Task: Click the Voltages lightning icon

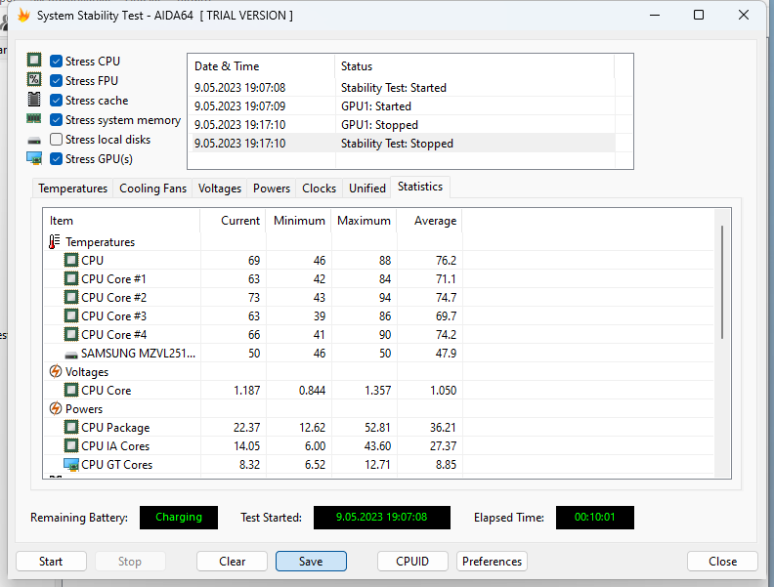Action: coord(56,371)
